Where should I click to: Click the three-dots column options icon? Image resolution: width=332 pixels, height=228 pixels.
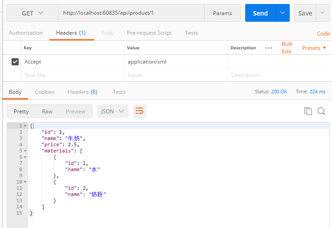[269, 48]
